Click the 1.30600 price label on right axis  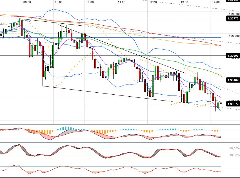click(x=232, y=55)
